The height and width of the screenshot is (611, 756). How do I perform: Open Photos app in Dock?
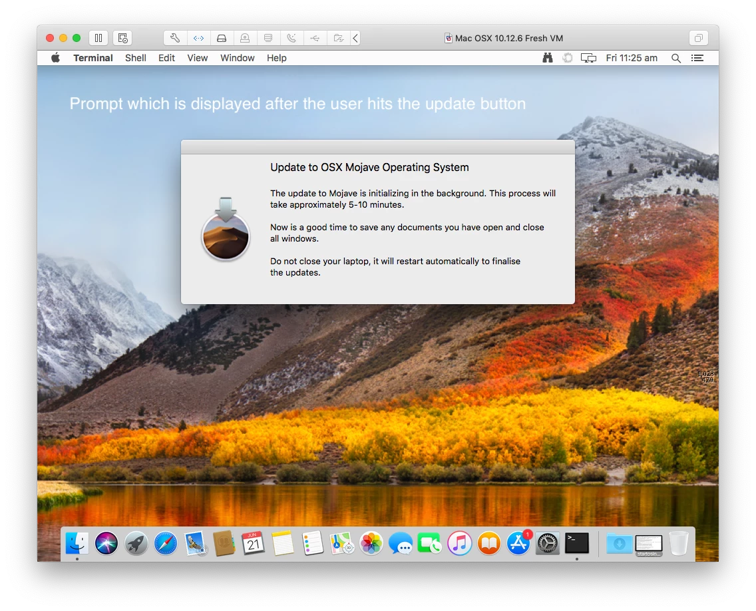tap(372, 544)
